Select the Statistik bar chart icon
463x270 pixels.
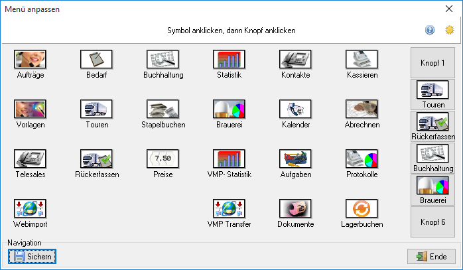(x=229, y=59)
